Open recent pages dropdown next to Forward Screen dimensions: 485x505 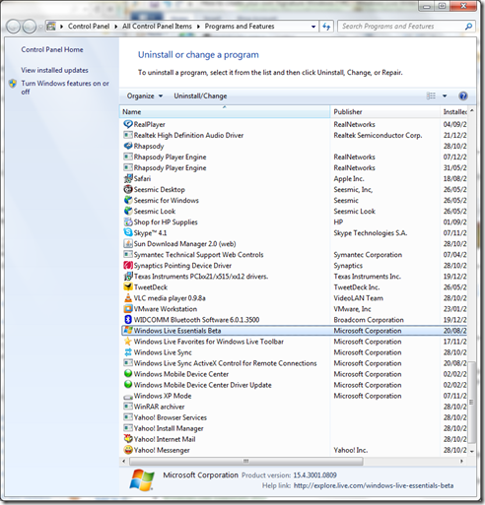40,27
